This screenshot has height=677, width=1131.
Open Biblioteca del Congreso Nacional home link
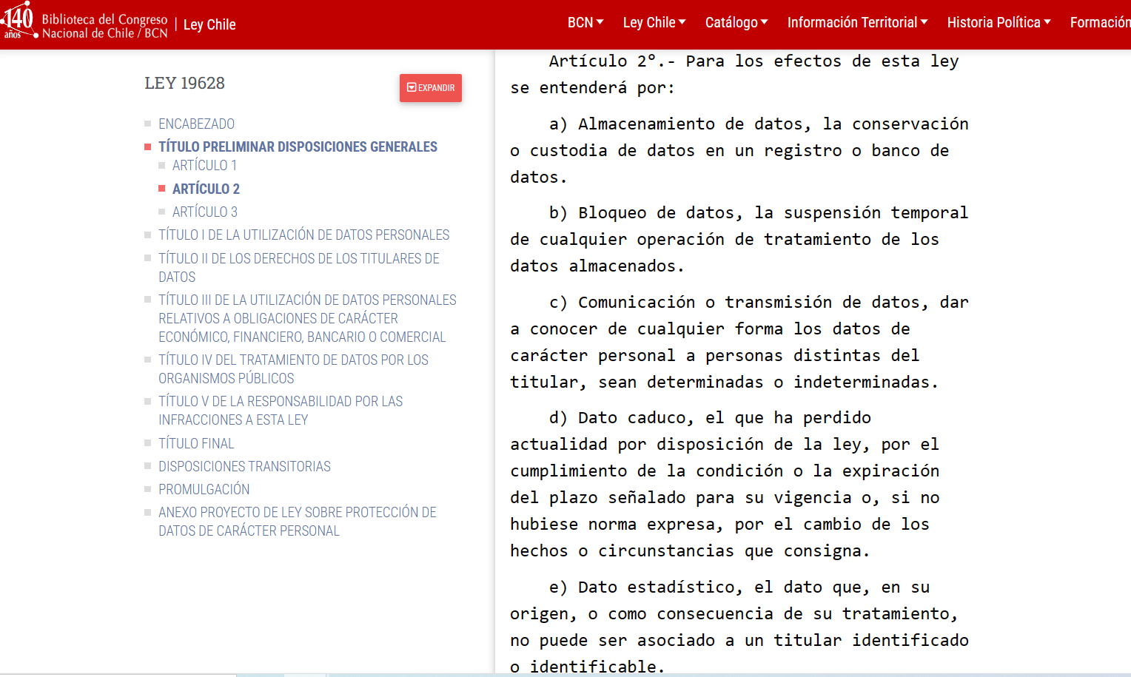coord(104,26)
